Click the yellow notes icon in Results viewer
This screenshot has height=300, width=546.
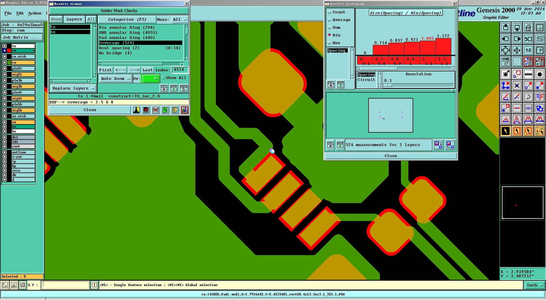175,110
